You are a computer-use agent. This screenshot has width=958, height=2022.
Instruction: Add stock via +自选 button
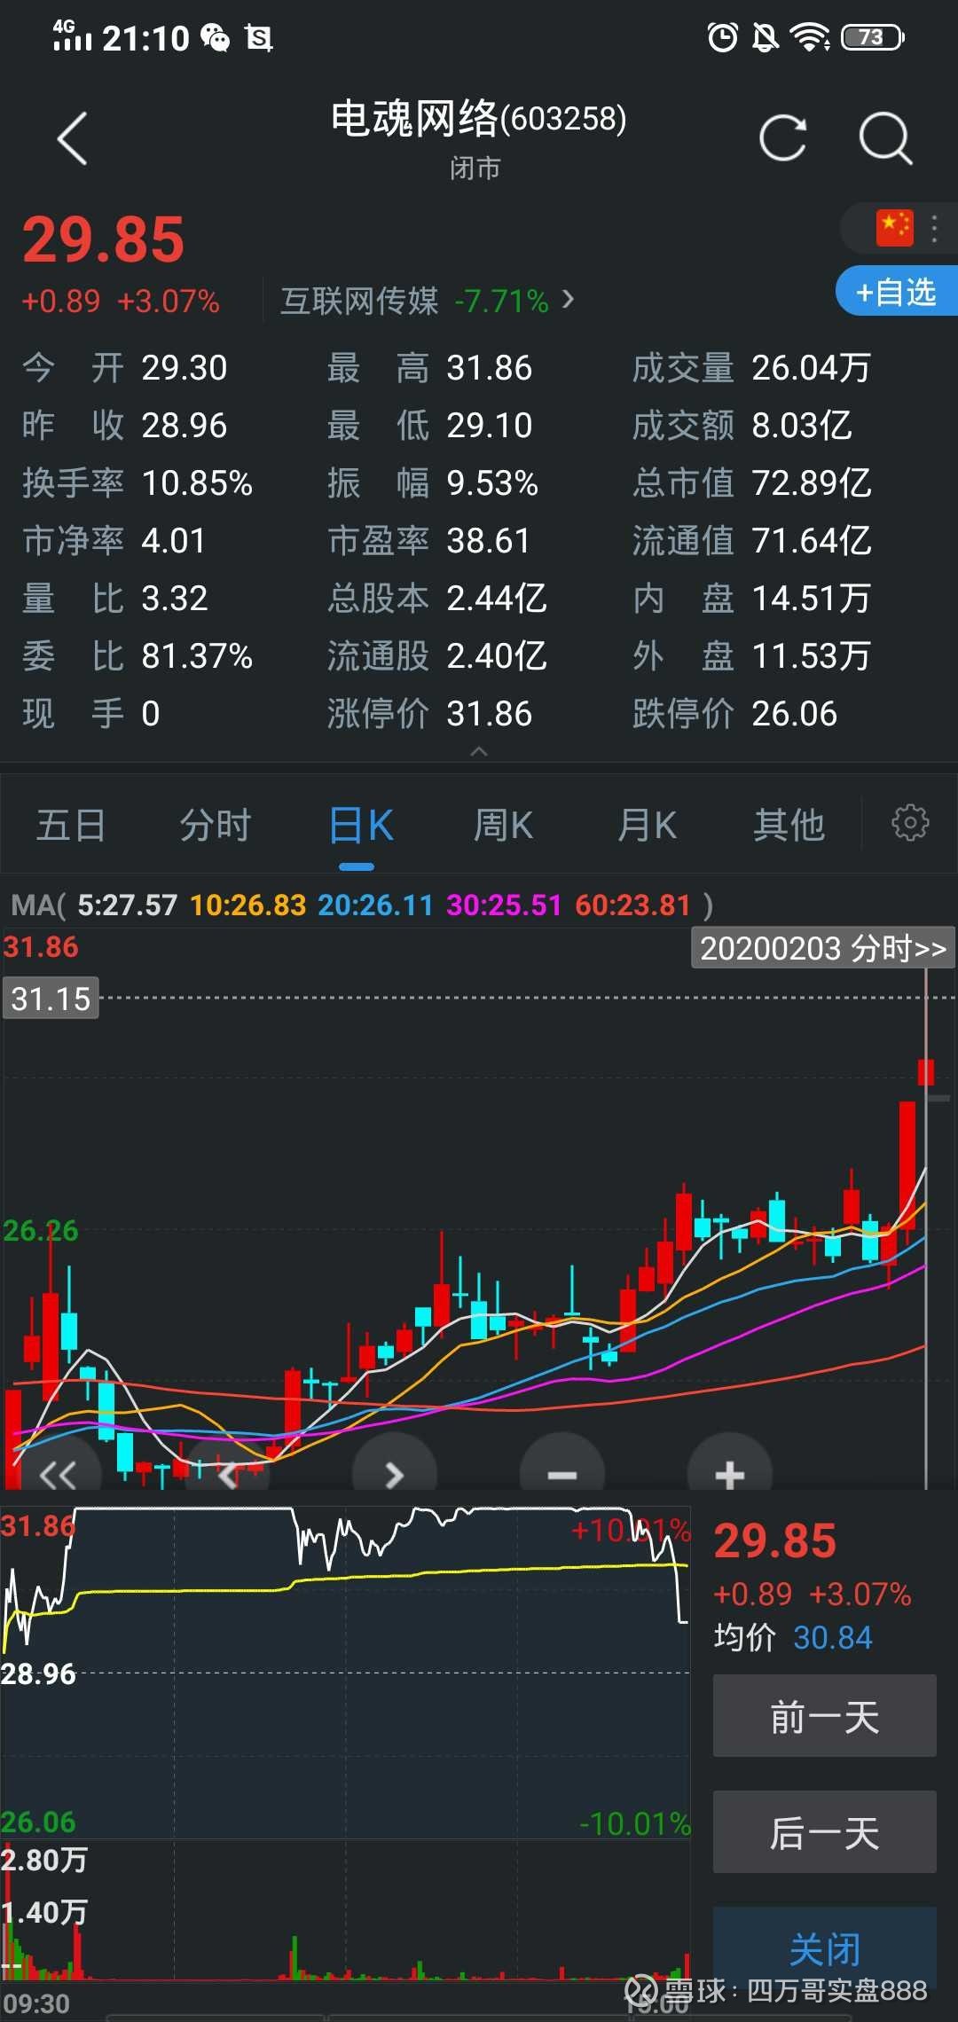[x=897, y=291]
